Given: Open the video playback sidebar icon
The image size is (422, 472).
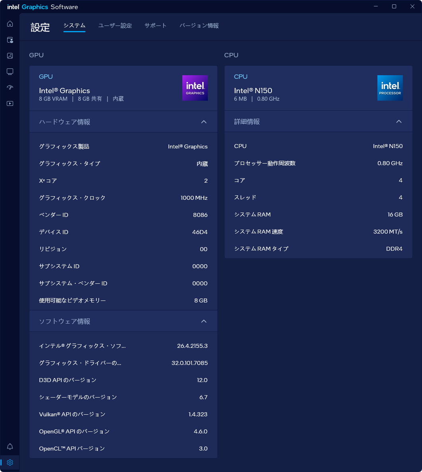Looking at the screenshot, I should click(x=10, y=103).
